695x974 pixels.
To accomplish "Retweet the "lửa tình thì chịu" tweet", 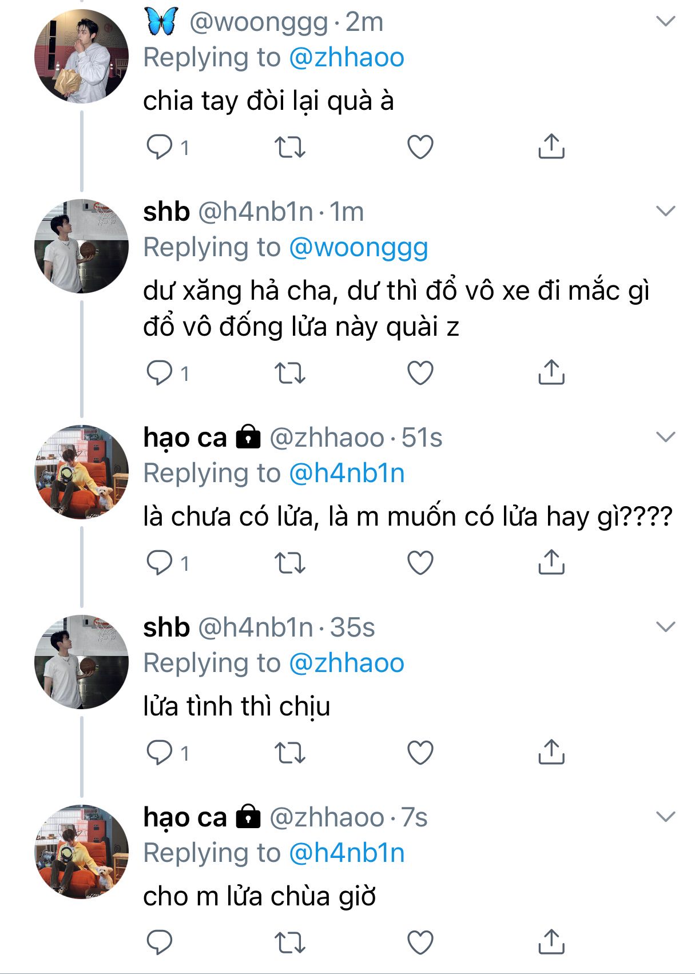I will [x=290, y=753].
